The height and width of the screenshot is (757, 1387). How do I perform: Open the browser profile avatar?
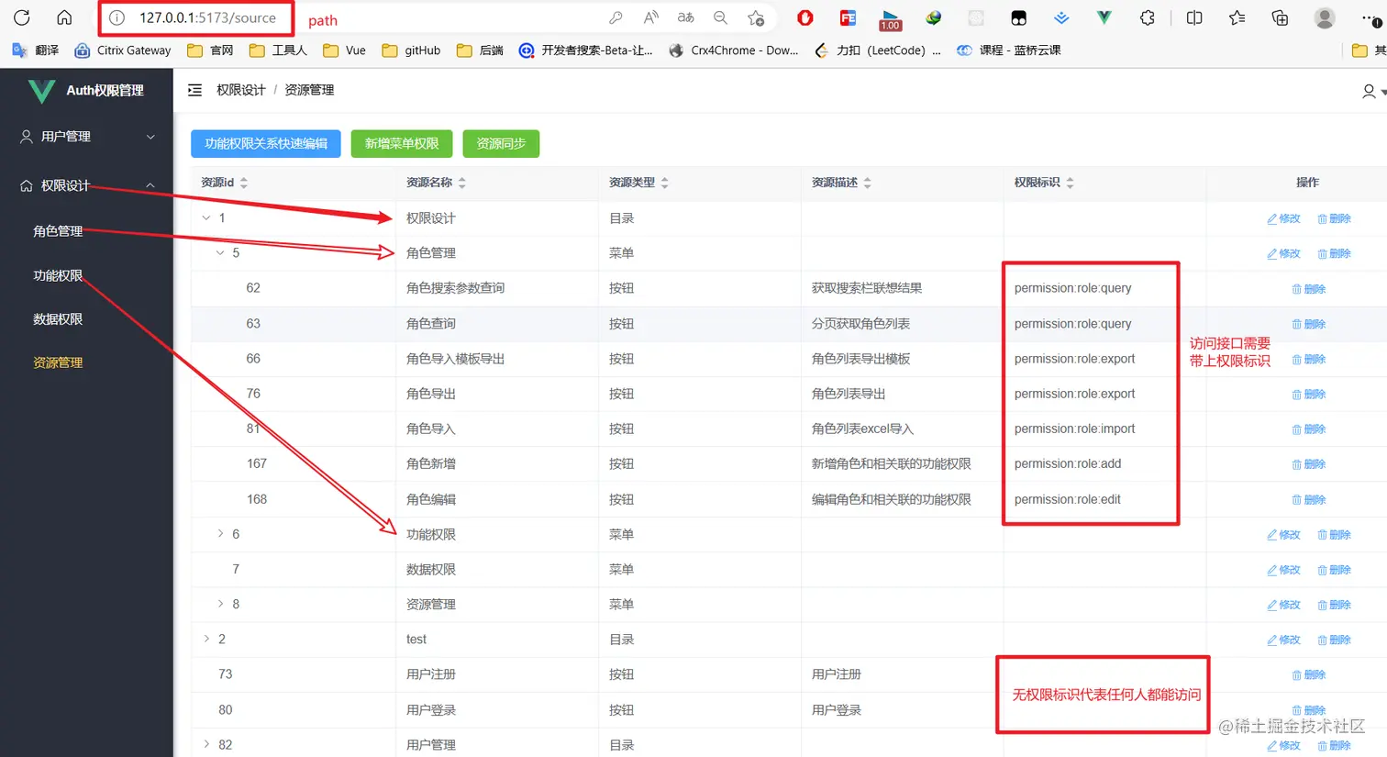click(x=1324, y=17)
